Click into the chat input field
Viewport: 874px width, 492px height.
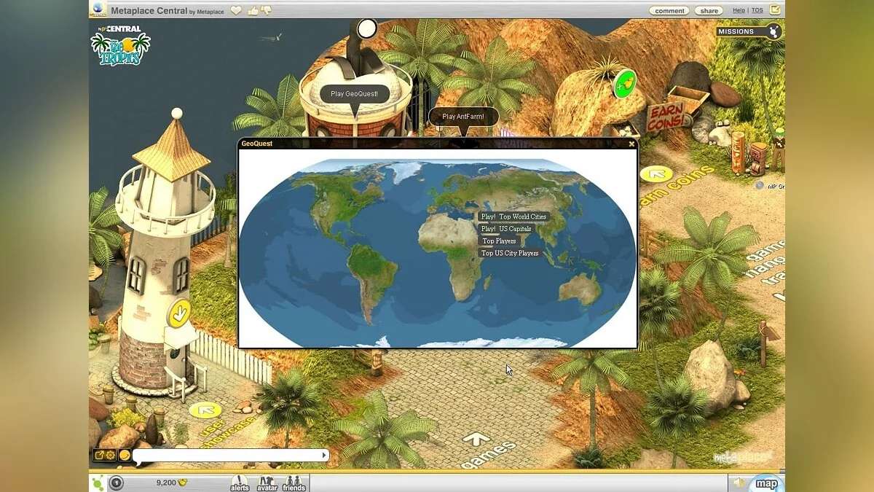click(227, 456)
